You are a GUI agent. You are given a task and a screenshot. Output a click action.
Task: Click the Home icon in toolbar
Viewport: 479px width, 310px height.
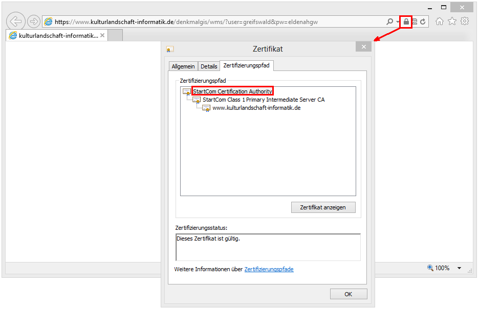coord(439,21)
